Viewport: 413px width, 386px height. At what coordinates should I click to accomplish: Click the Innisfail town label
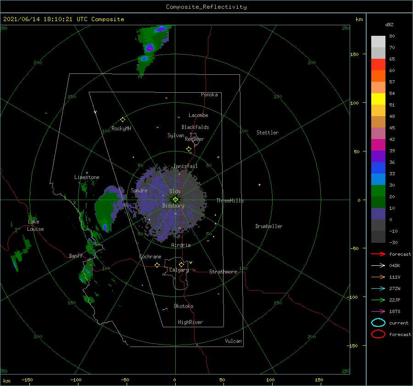click(x=185, y=166)
